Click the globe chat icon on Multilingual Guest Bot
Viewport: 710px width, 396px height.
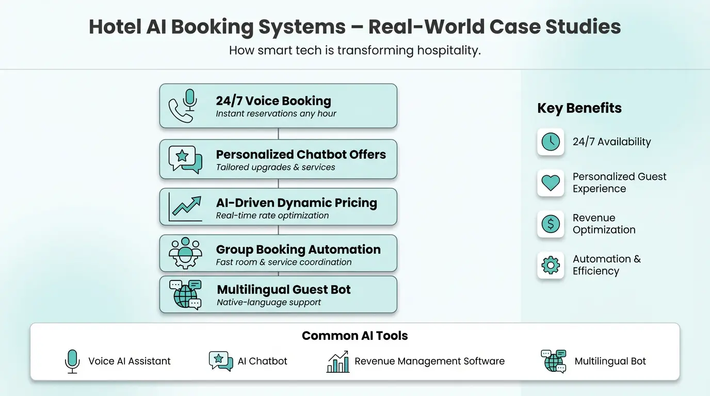click(184, 294)
